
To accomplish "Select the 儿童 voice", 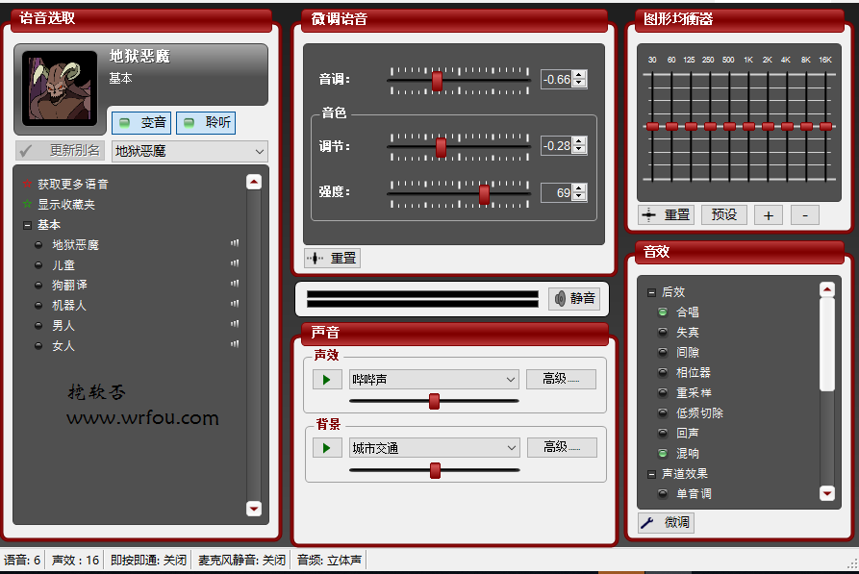I will (63, 265).
